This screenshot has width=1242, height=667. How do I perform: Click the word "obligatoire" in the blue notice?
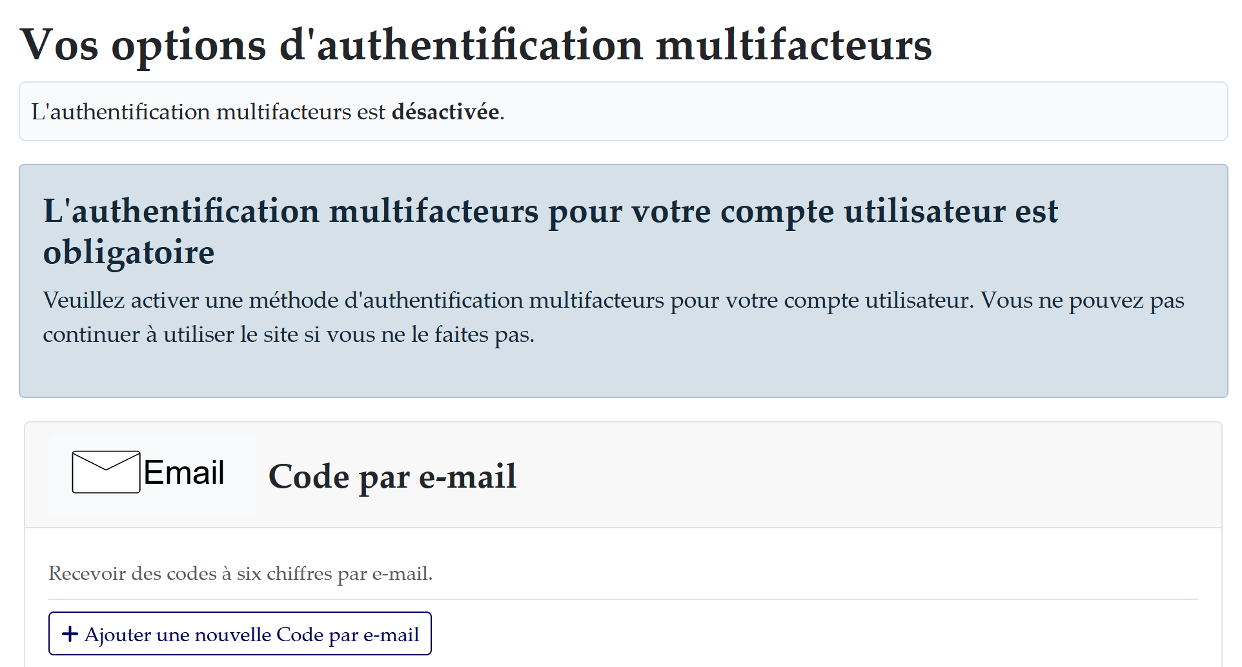(x=128, y=252)
